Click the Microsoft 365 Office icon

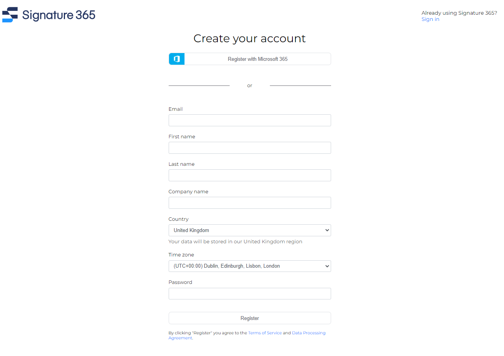point(177,59)
